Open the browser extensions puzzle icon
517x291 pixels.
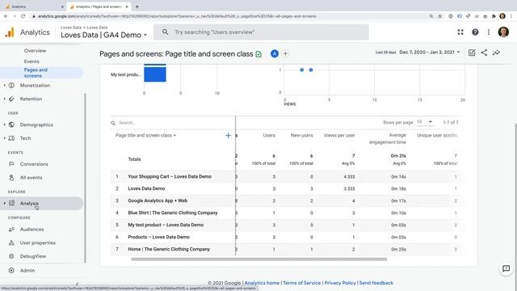coord(494,16)
